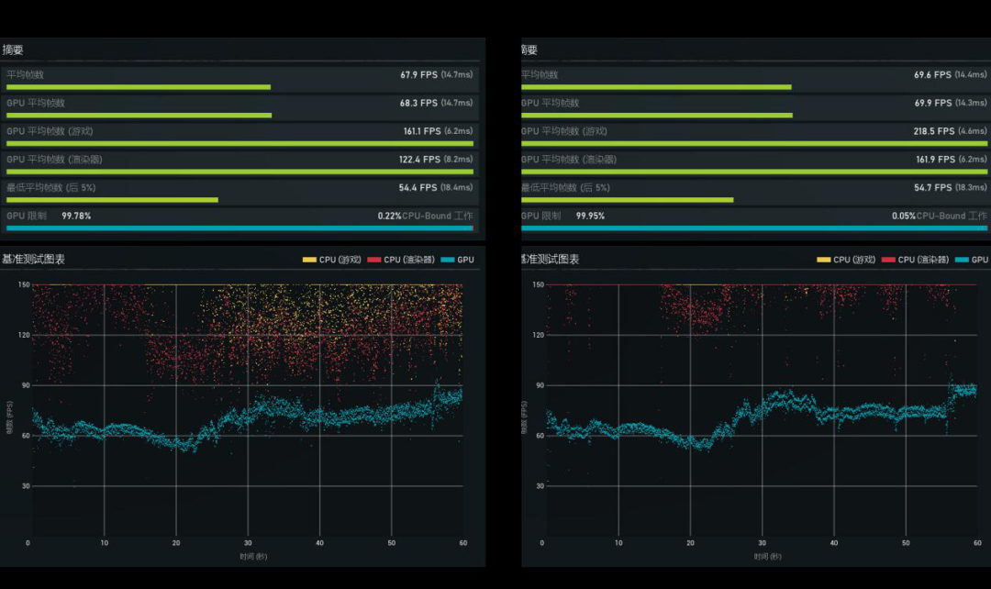Click the green bar under 218.5 FPS
991x589 pixels.
[754, 143]
